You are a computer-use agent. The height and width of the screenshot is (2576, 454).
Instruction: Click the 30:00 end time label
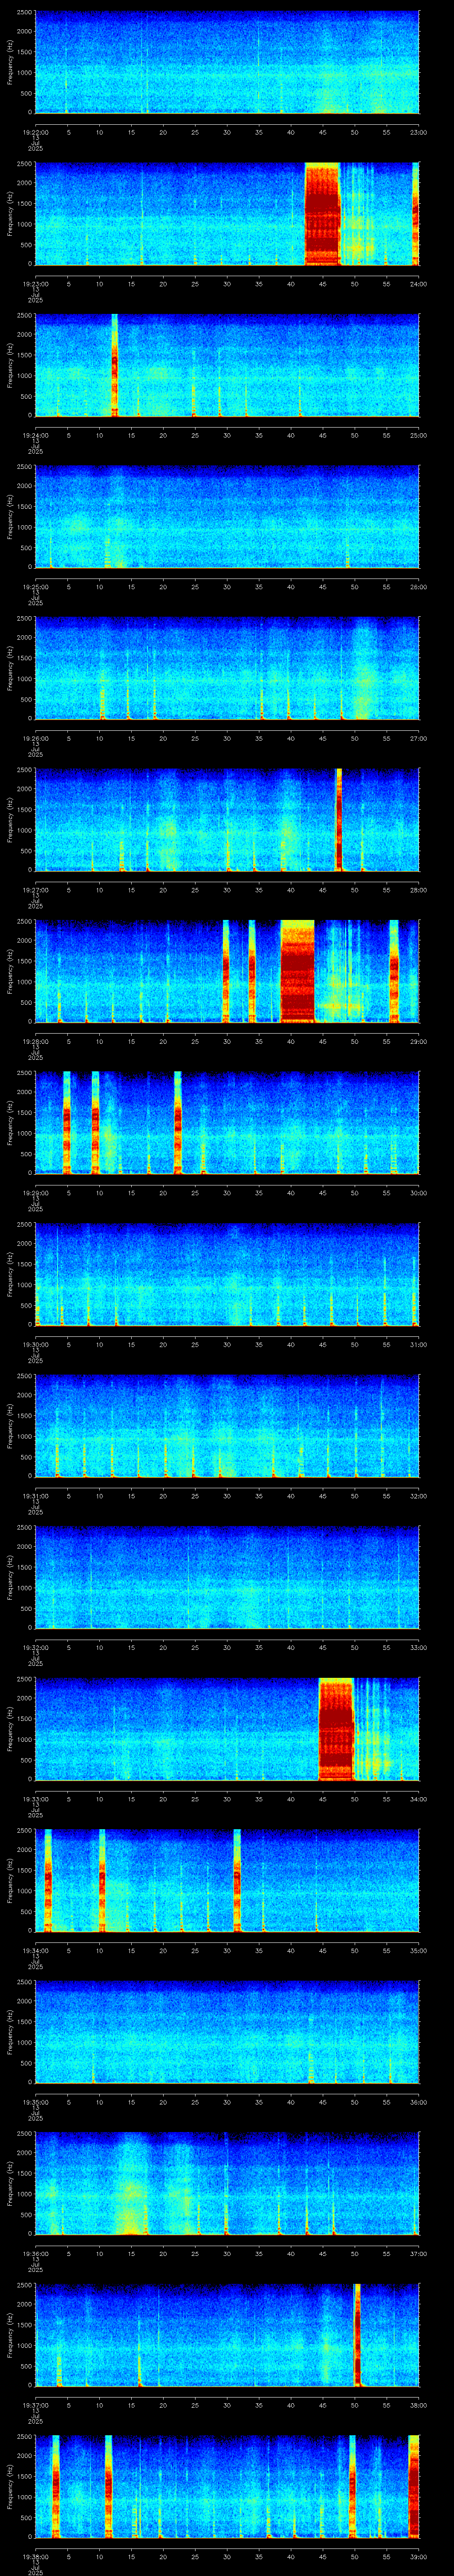418,1193
